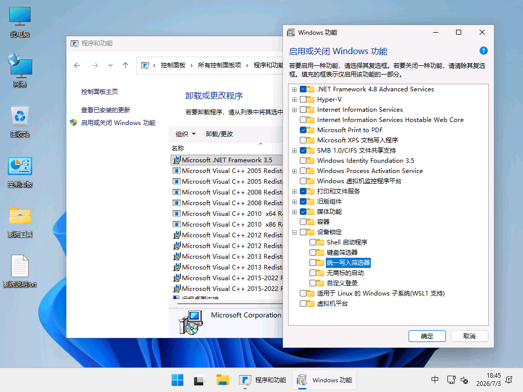Screen dimensions: 523x392
Task: Open the 此电脑 desktop icon
Action: pos(20,21)
